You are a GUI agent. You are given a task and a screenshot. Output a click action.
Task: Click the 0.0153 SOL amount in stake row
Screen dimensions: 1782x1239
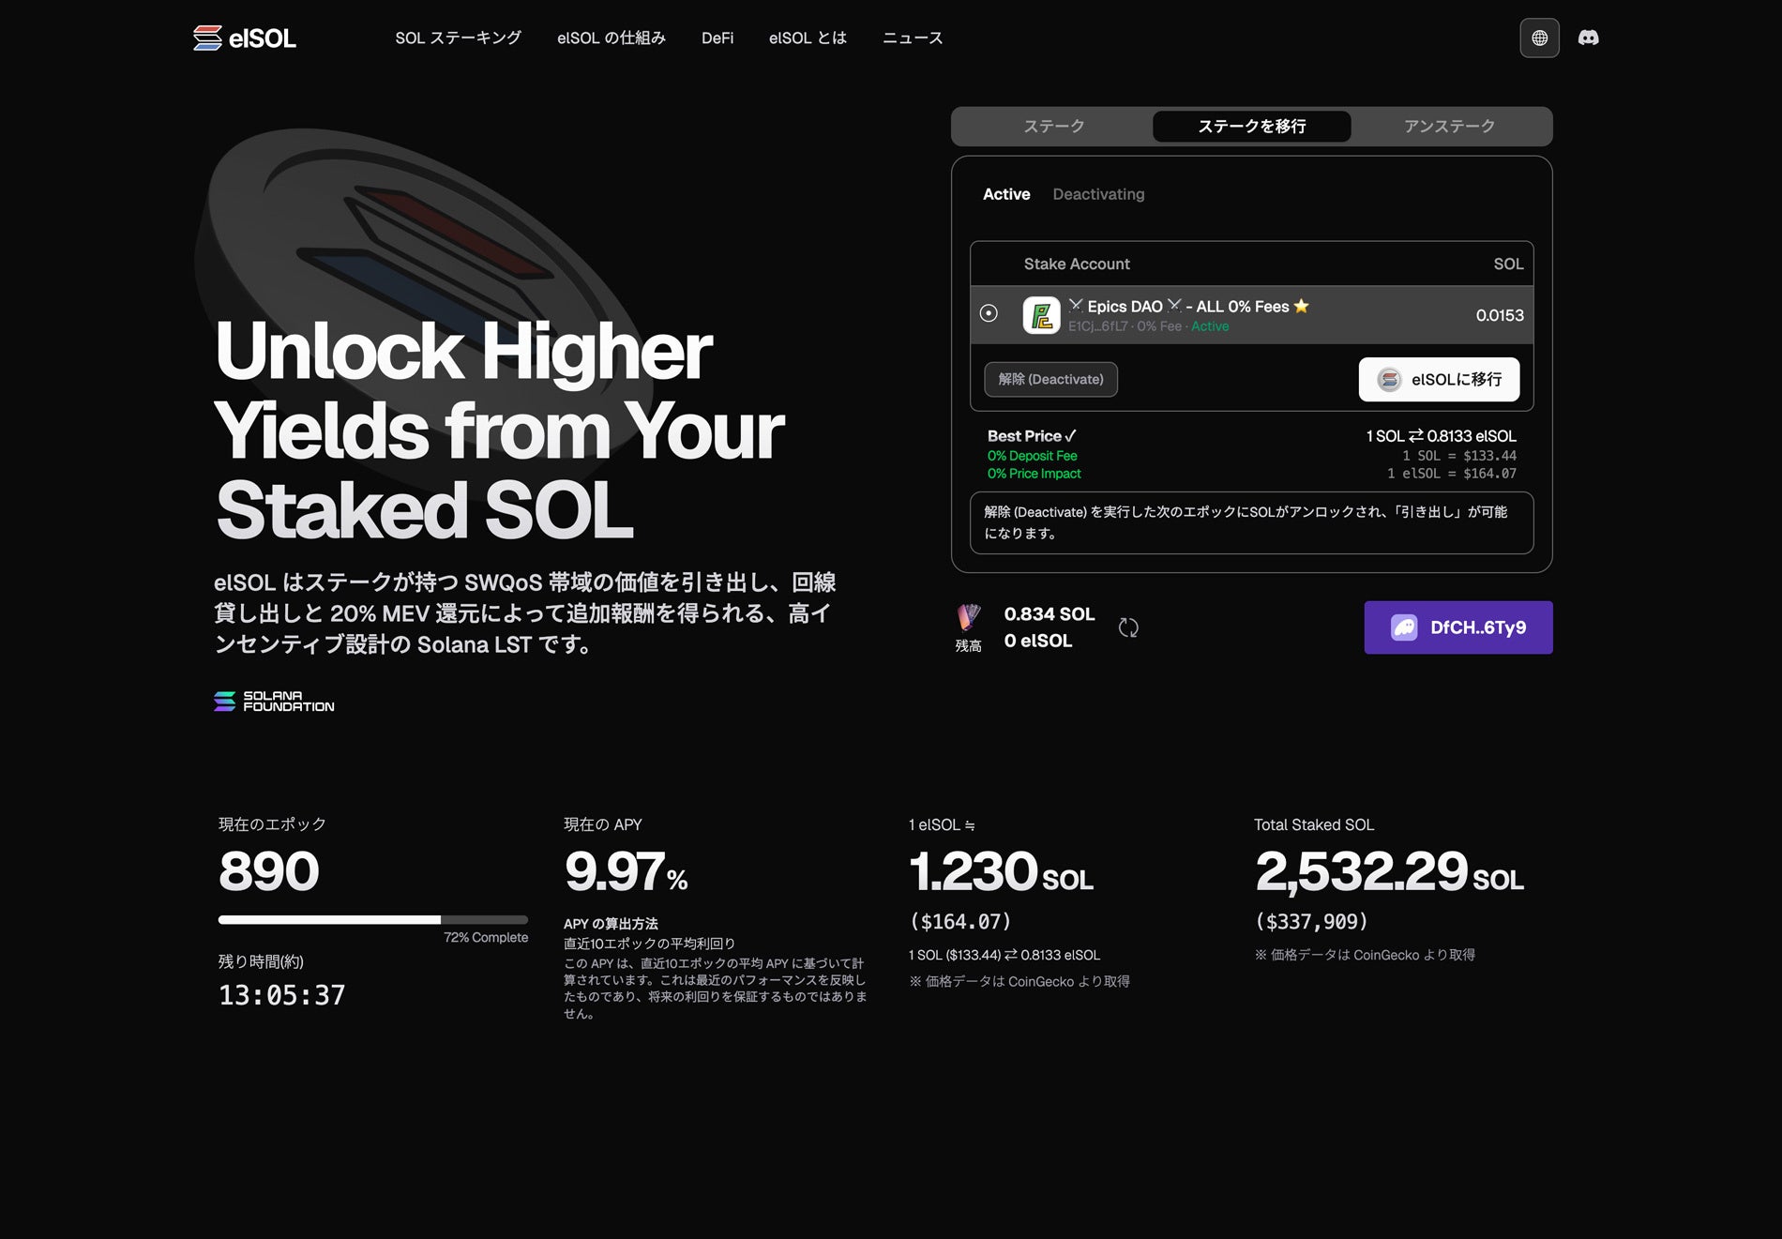(1500, 315)
